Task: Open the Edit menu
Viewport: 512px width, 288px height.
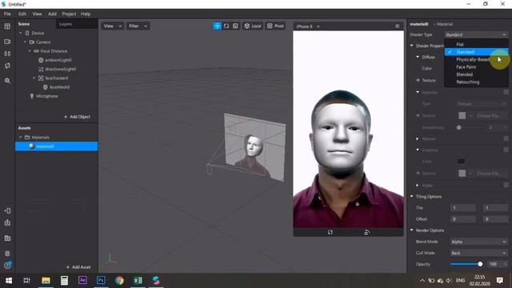Action: click(x=22, y=14)
